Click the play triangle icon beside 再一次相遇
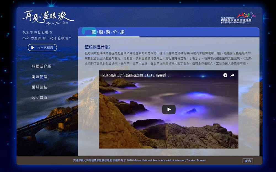Screen dimensions: 276x172 click(x=33, y=47)
